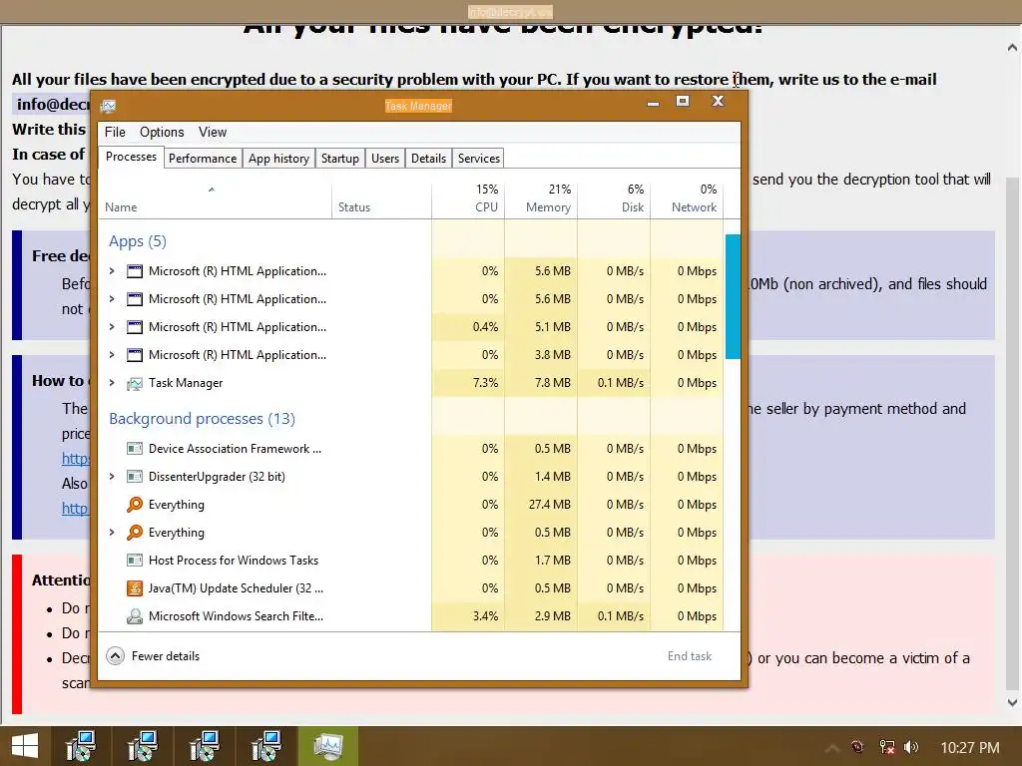
Task: Click the 7.3% CPU cell
Action: click(x=468, y=383)
